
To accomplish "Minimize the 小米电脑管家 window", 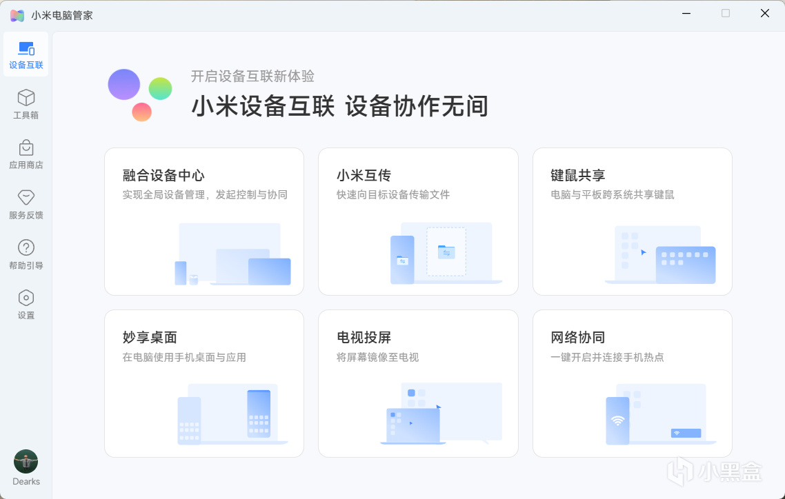I will click(686, 14).
